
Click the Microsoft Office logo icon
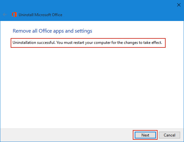tap(14, 15)
